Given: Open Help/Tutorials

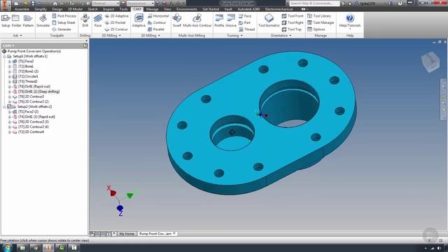Looking at the screenshot, I should click(x=350, y=21).
